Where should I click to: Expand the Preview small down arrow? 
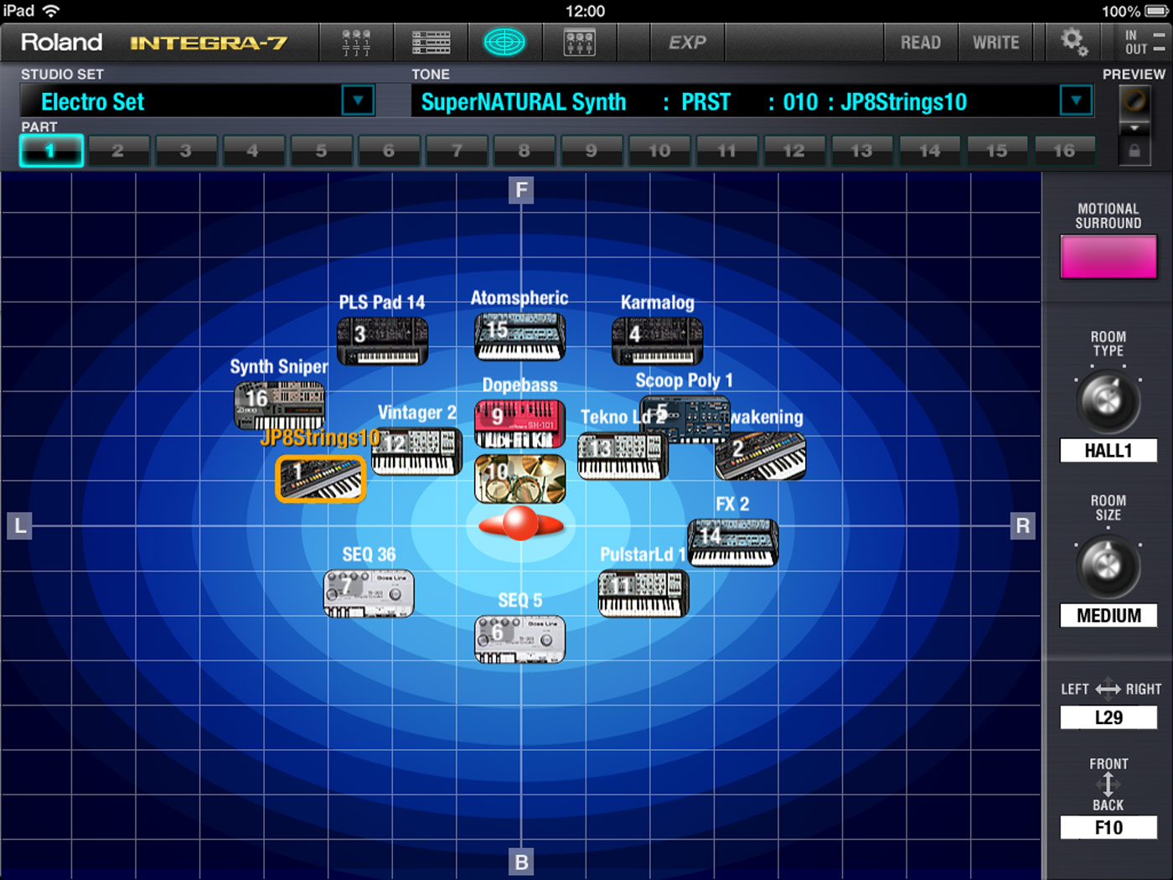(x=1134, y=128)
